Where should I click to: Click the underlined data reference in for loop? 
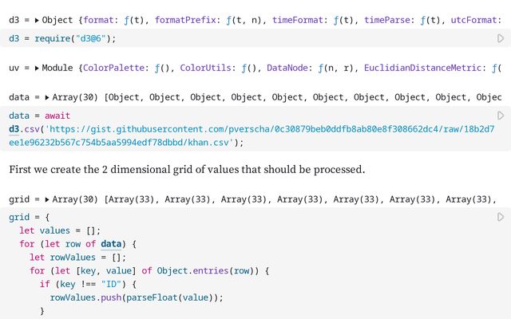point(111,244)
